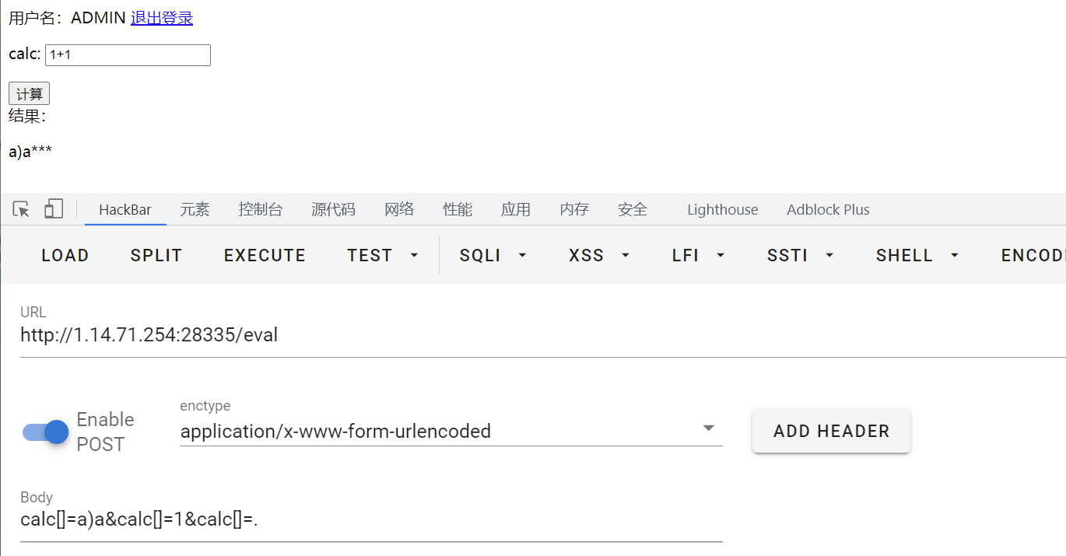Screen dimensions: 1066x556
Task: Click the 退出登录 logout link
Action: [161, 17]
